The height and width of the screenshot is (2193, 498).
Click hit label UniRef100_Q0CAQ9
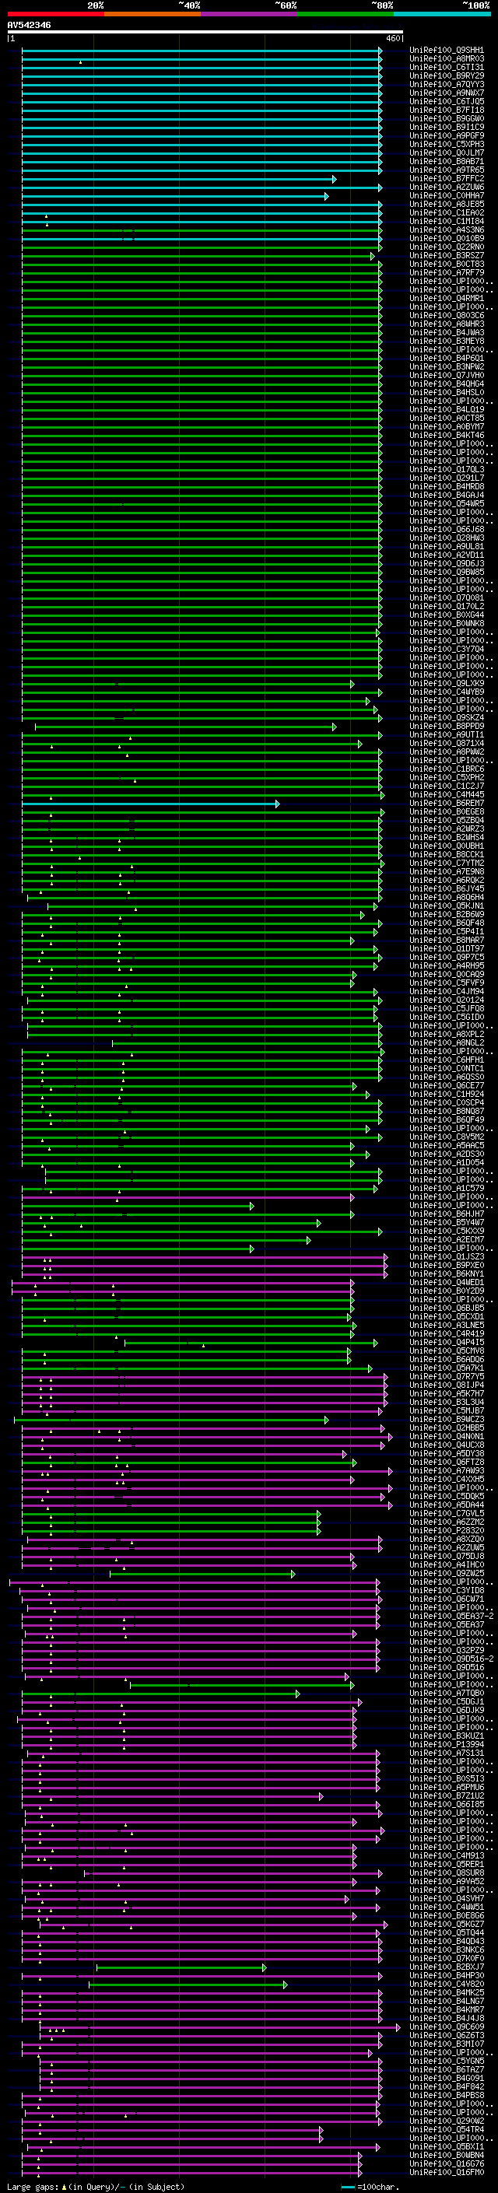447,975
